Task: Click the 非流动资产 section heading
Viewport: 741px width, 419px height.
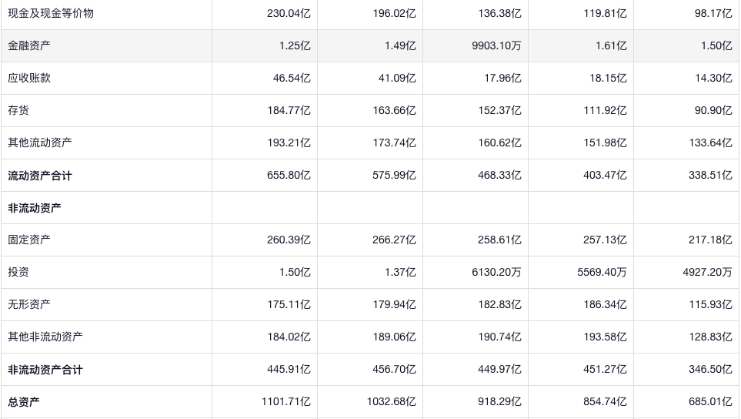Action: [x=35, y=208]
